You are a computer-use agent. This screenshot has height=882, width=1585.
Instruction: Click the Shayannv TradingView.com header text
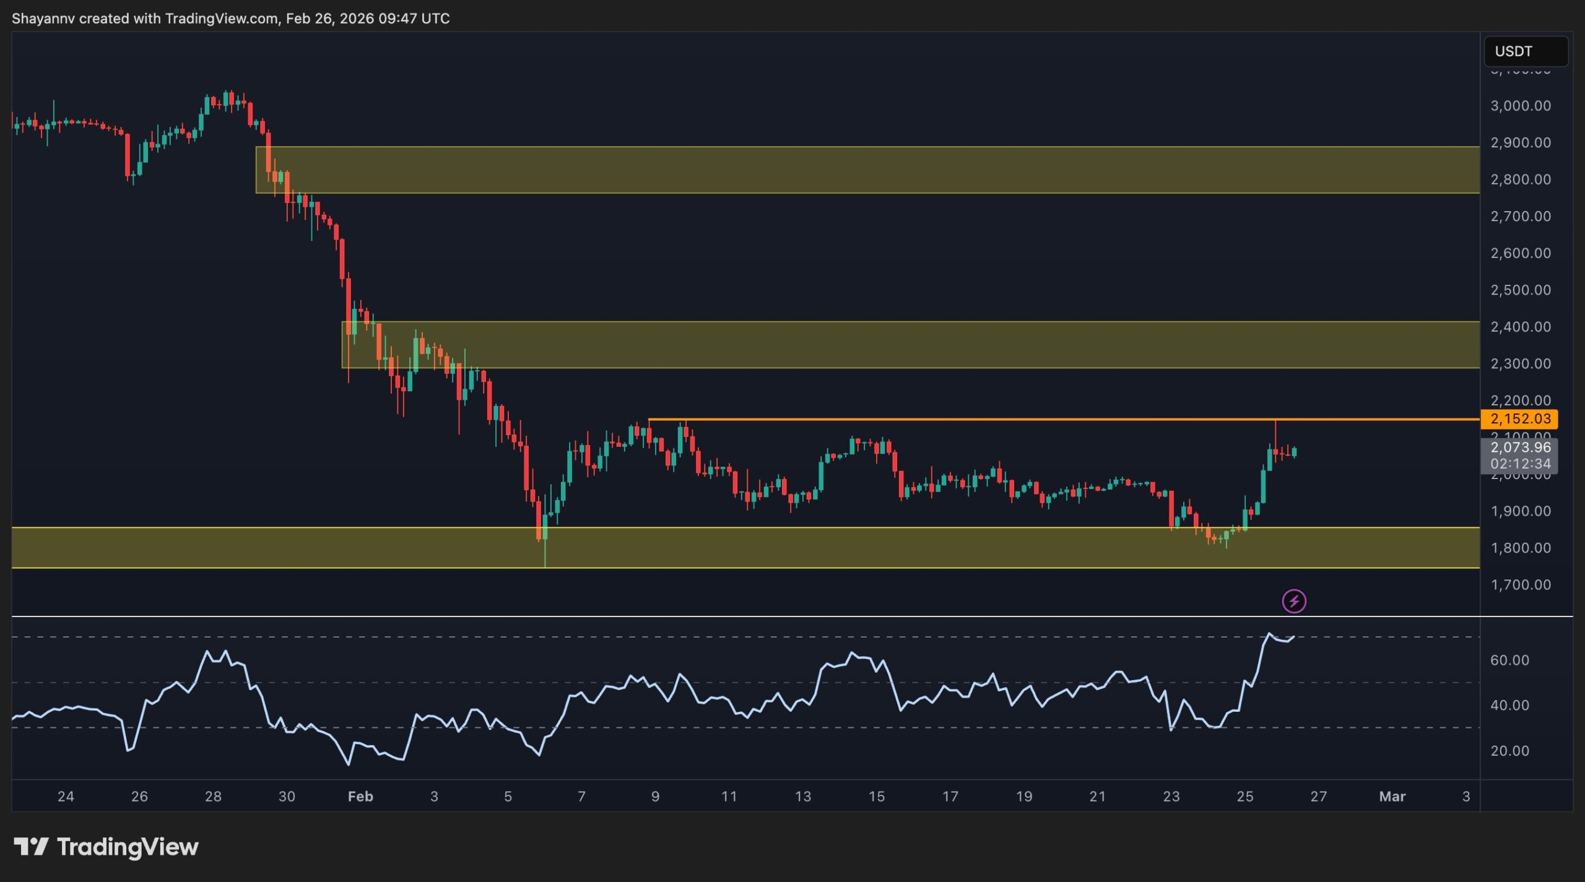230,19
